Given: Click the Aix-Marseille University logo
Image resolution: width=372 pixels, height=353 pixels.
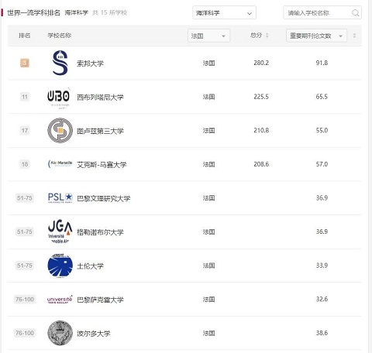Looking at the screenshot, I should tap(60, 164).
